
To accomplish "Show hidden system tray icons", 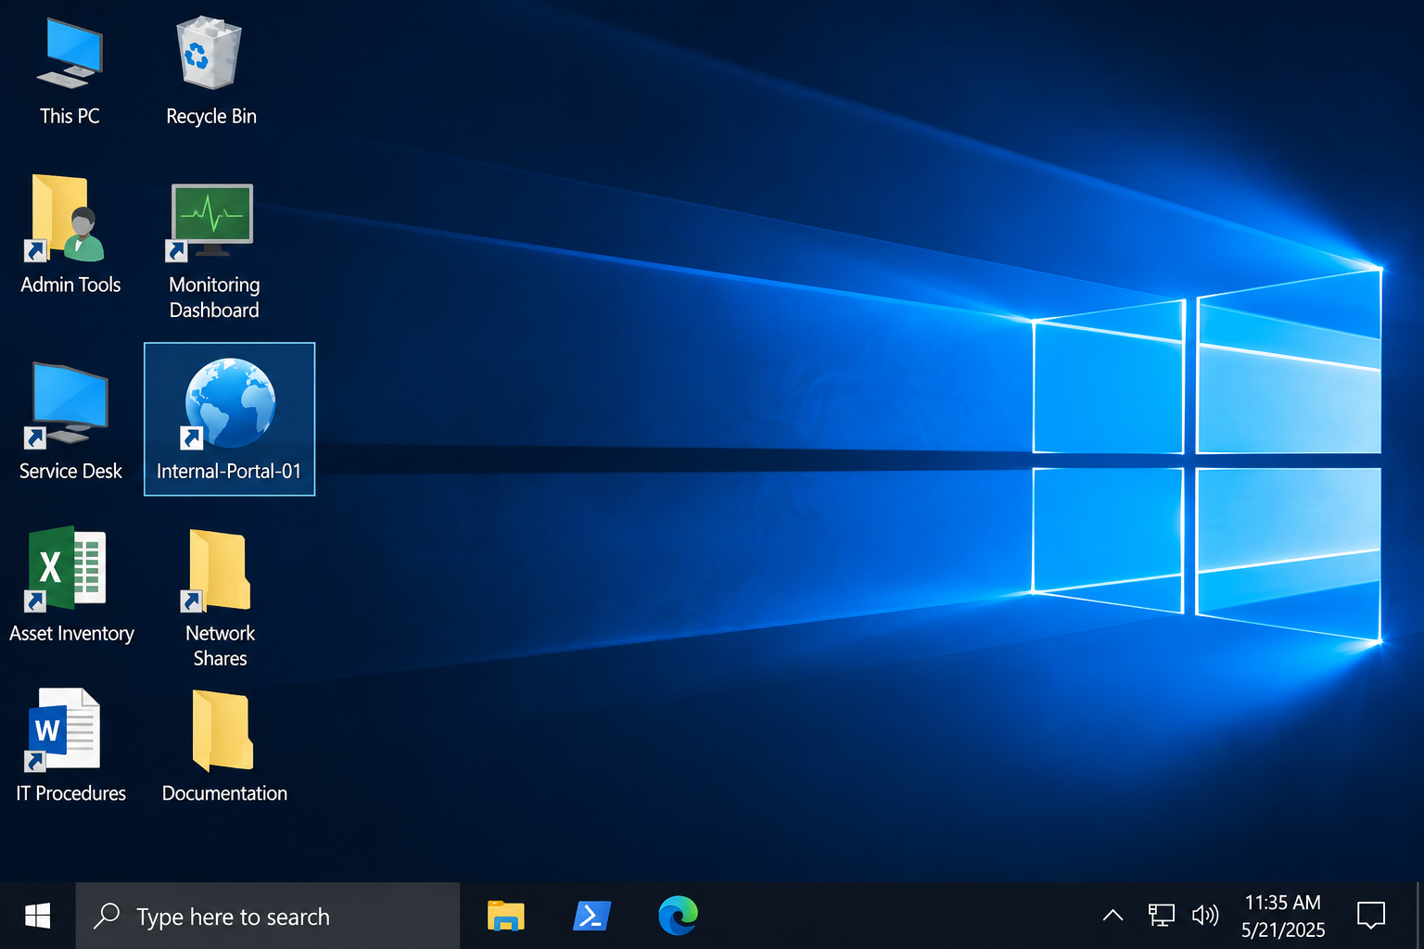I will (x=1112, y=916).
